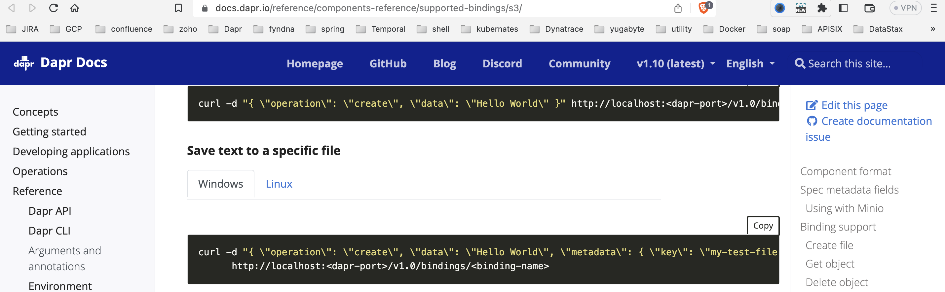Open the Dynatrace bookmarks folder

pyautogui.click(x=556, y=29)
